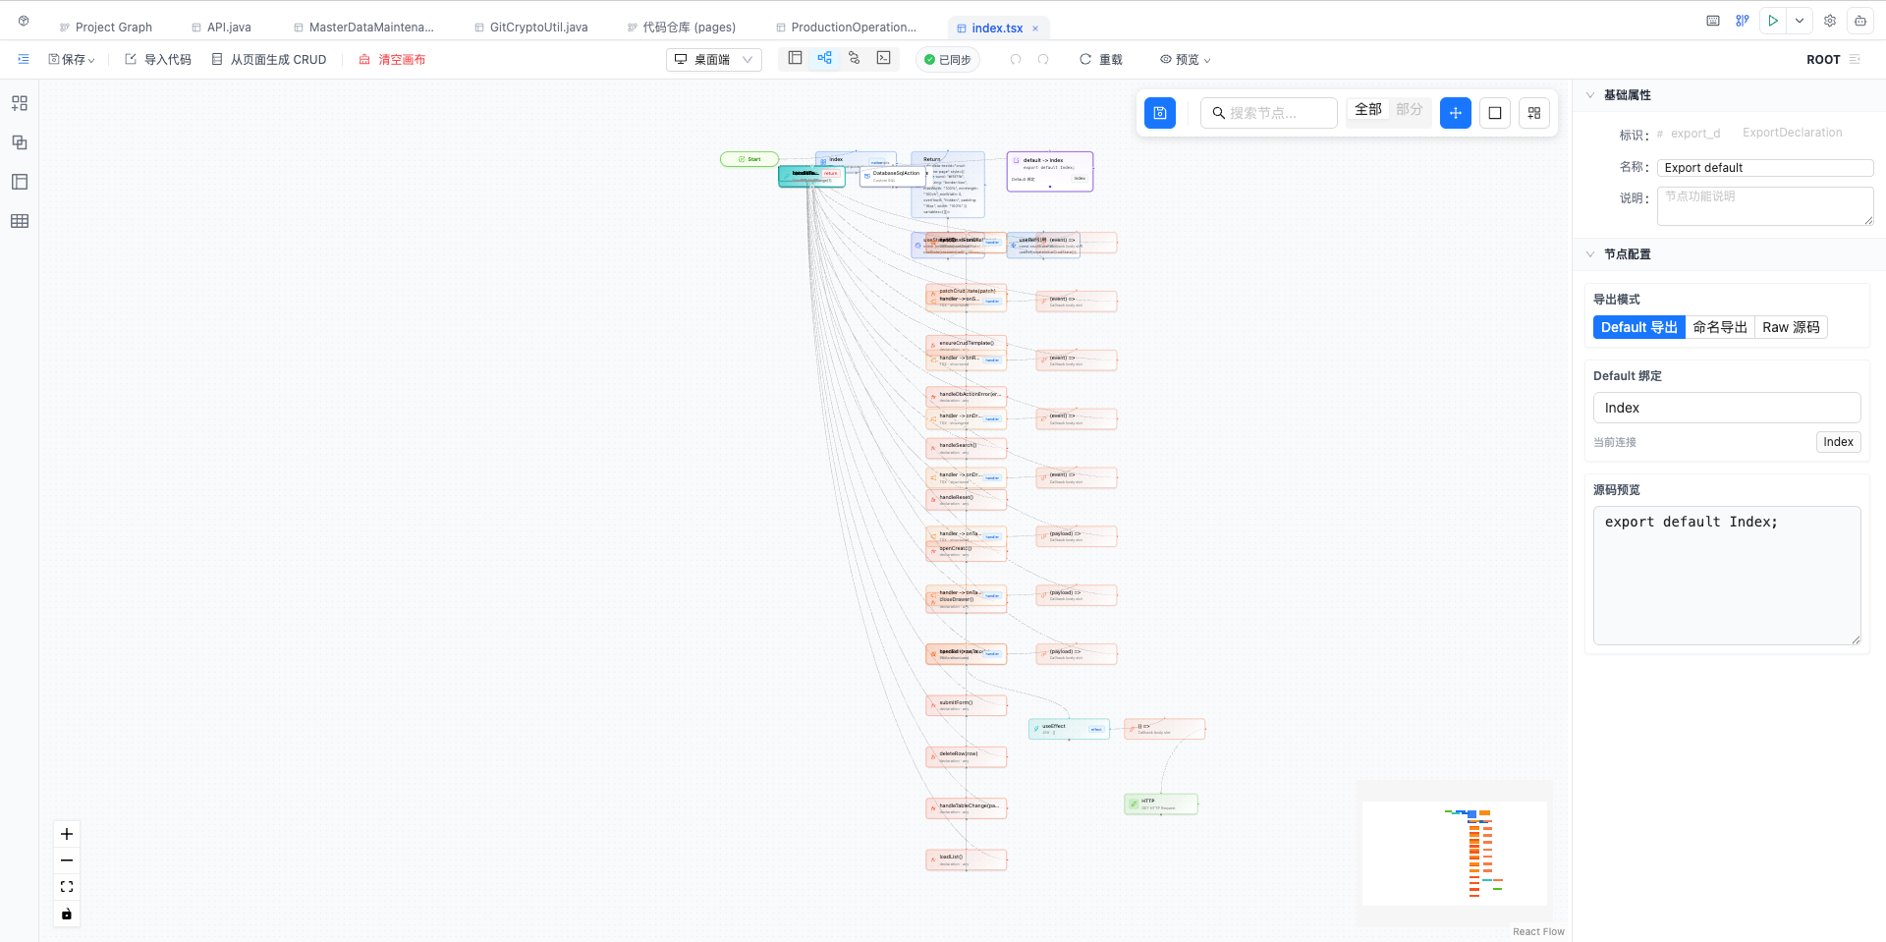The height and width of the screenshot is (942, 1886).
Task: Click the blue auto-layout crosshair button
Action: click(x=1456, y=113)
